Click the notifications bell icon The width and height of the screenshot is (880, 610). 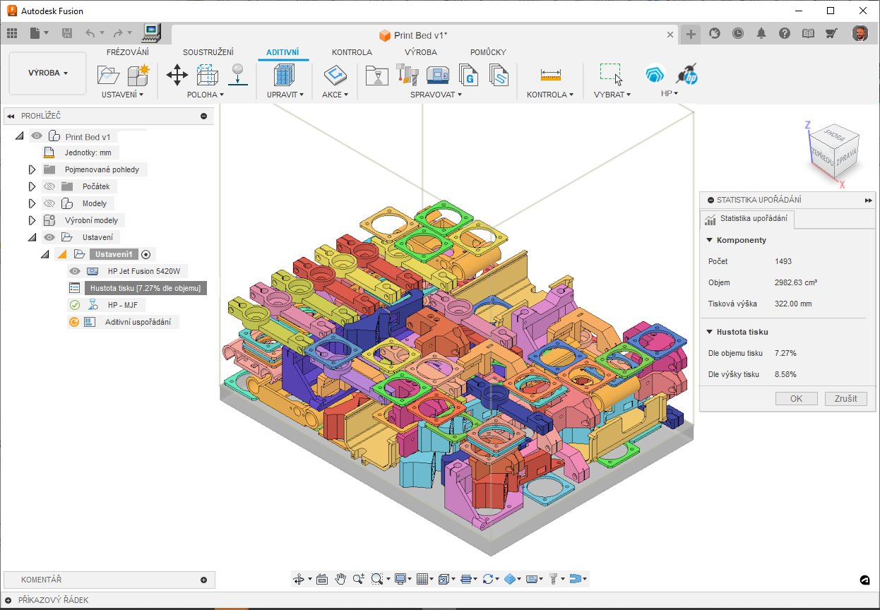(x=761, y=33)
